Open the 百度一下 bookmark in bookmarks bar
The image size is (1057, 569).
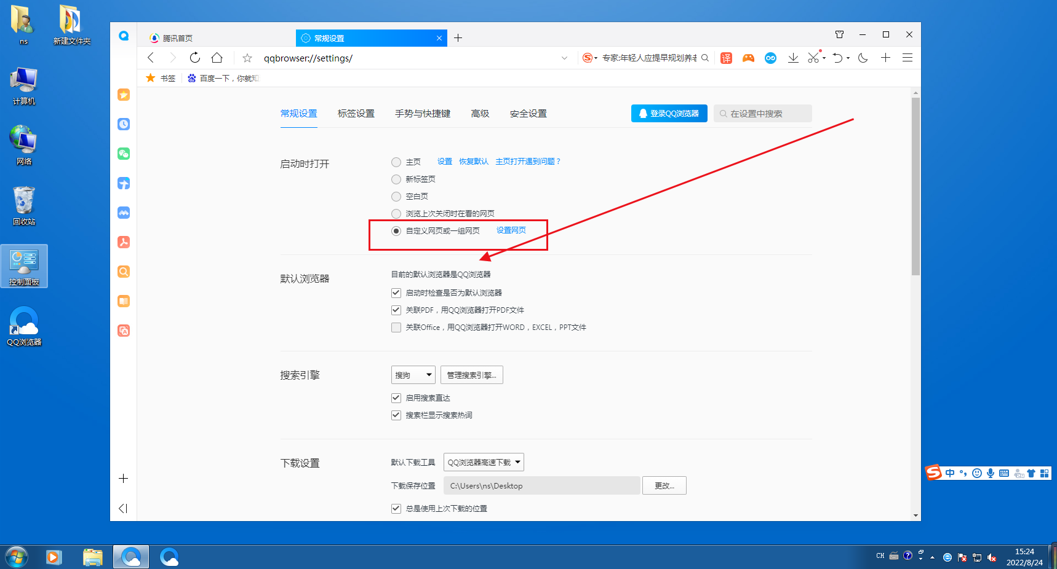223,78
